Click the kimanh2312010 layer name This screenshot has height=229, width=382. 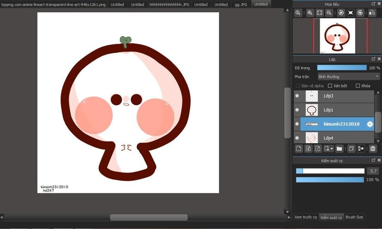[342, 124]
